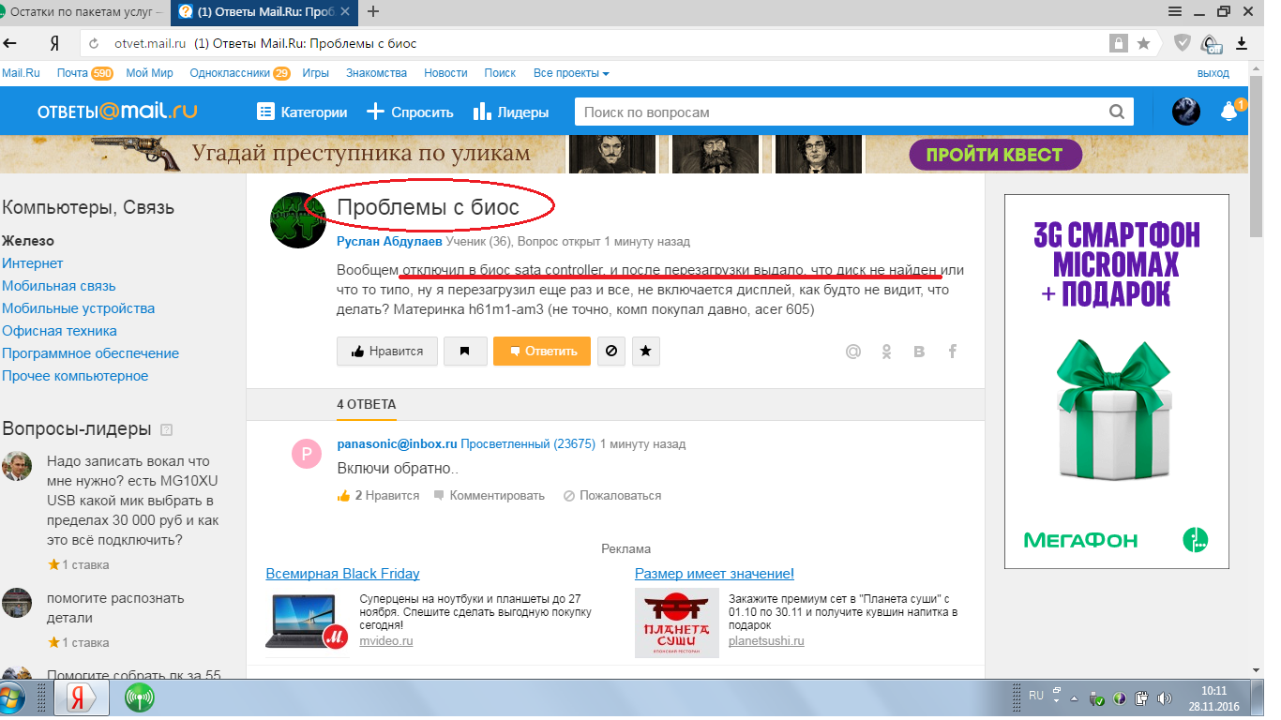Click the search magnifier icon
The image size is (1281, 720).
click(1116, 112)
